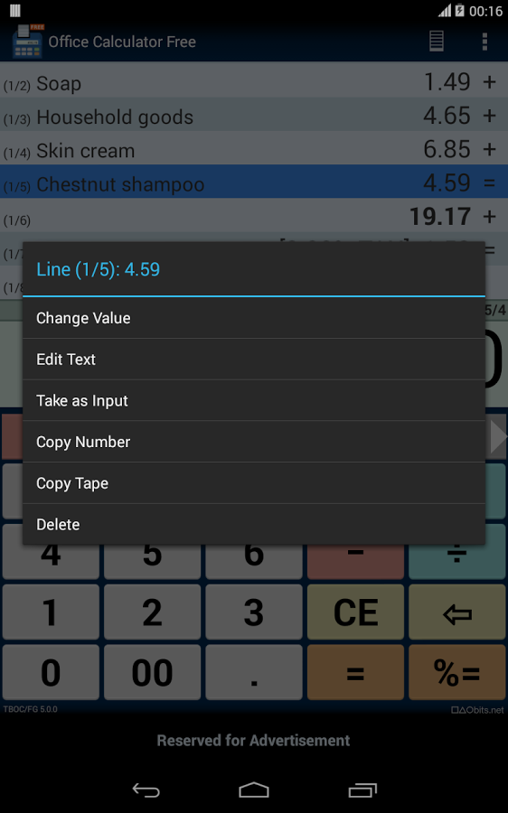Screen dimensions: 508x813
Task: Tap the double zero key
Action: pos(152,672)
